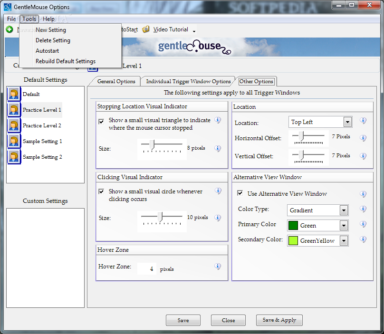Click info icon for Location dropdown
The width and height of the screenshot is (384, 334).
point(363,121)
